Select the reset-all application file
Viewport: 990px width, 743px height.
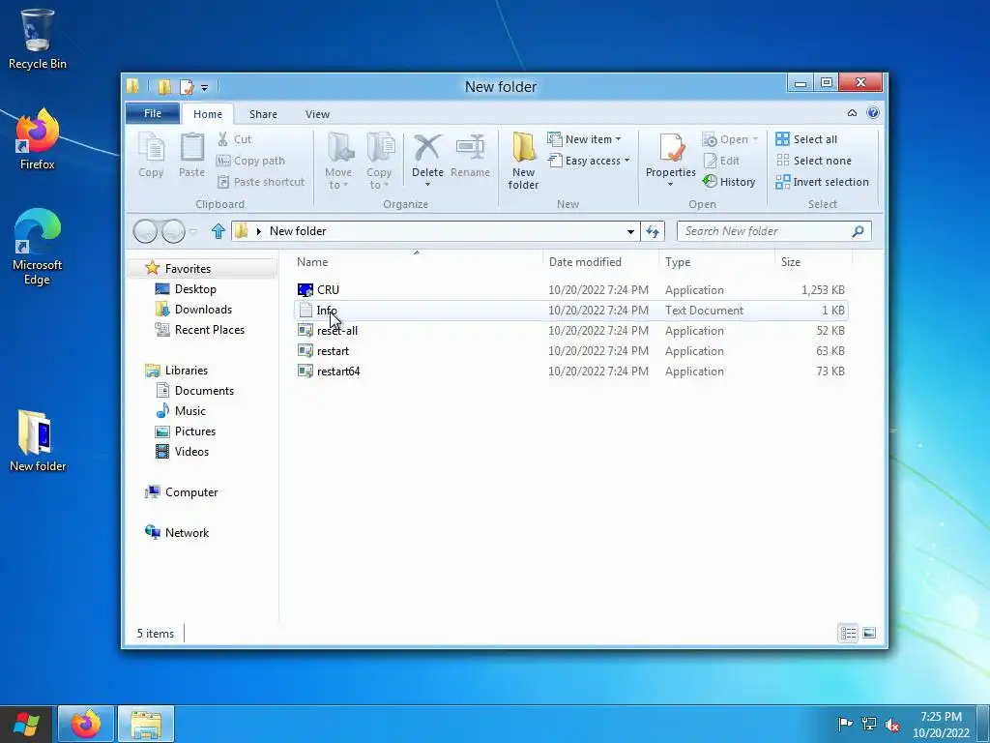pyautogui.click(x=570, y=331)
